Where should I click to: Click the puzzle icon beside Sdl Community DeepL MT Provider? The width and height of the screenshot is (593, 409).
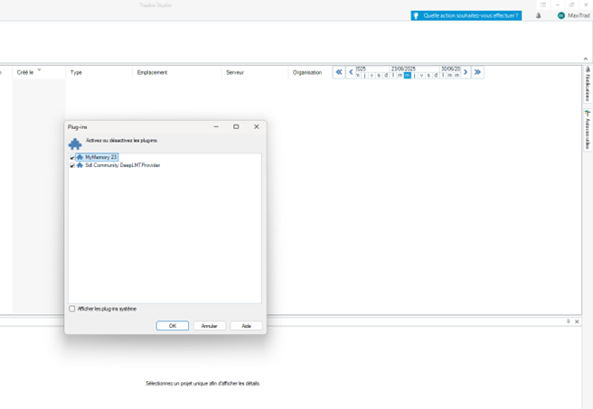(80, 165)
